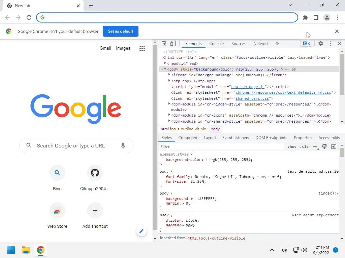Screen dimensions: 345x258
Task: Expand the margin: 0 shorthand triangle
Action: click(183, 203)
